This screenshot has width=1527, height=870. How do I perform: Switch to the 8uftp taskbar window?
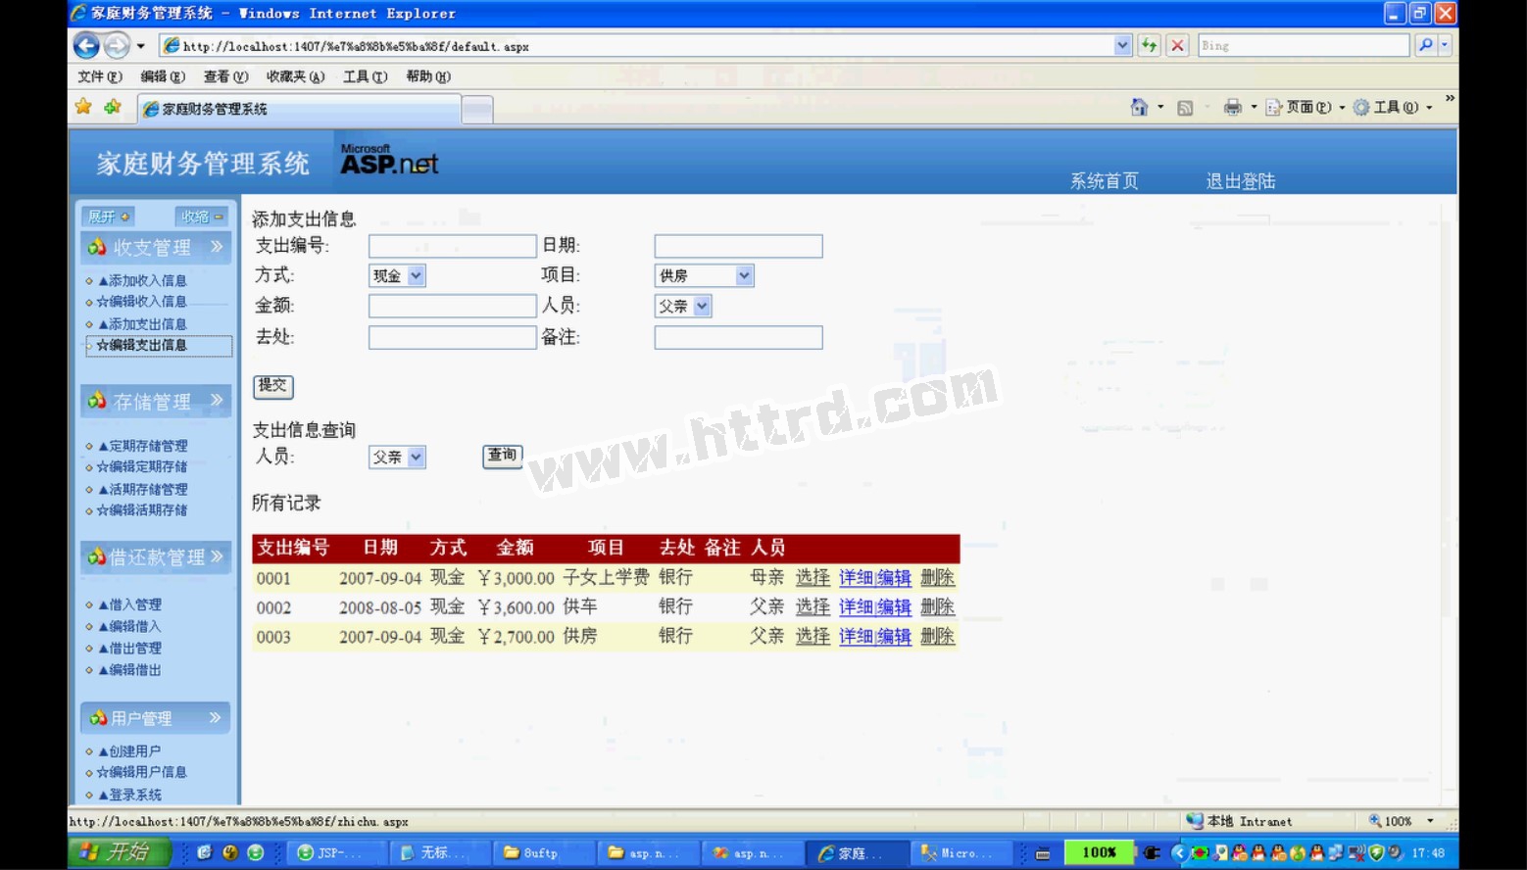coord(541,853)
